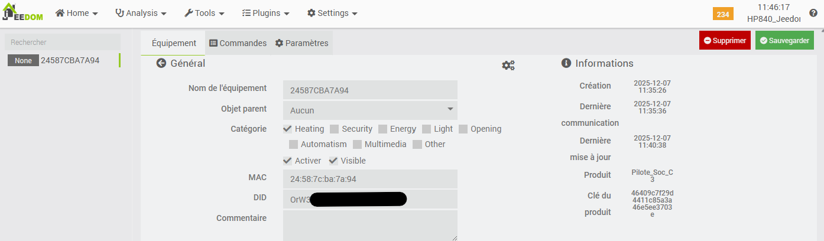Viewport: 824px width, 241px height.
Task: Toggle the Heating category checkbox
Action: click(x=288, y=129)
